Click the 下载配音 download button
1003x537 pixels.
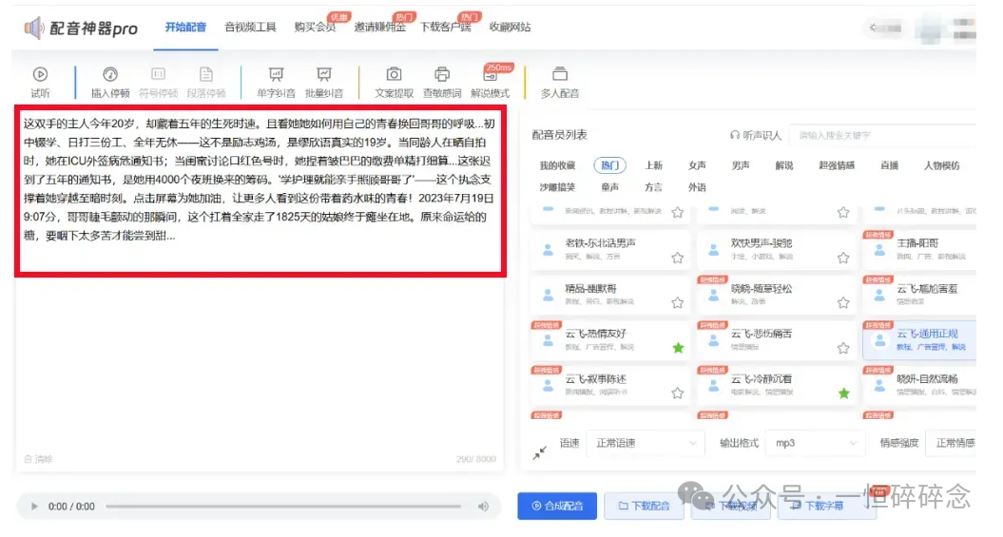[x=644, y=506]
